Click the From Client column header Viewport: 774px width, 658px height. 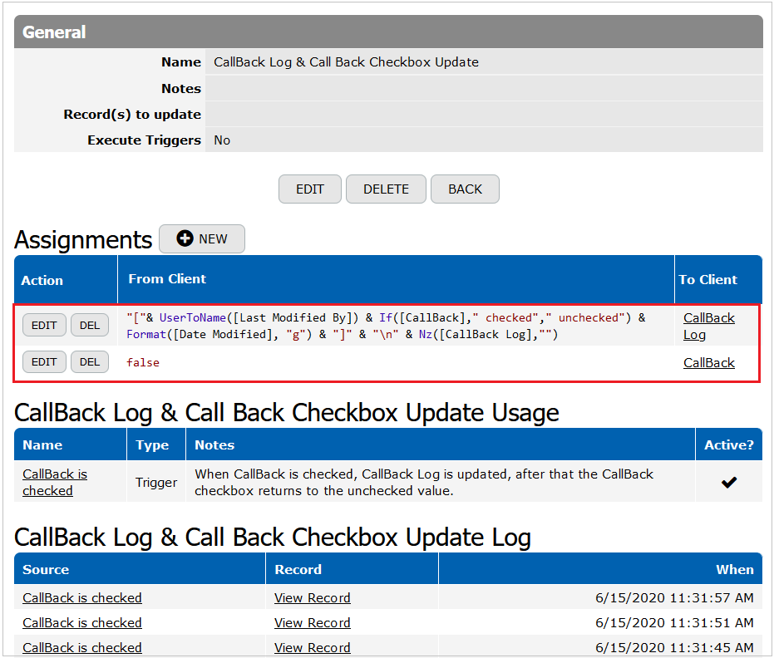pyautogui.click(x=167, y=279)
